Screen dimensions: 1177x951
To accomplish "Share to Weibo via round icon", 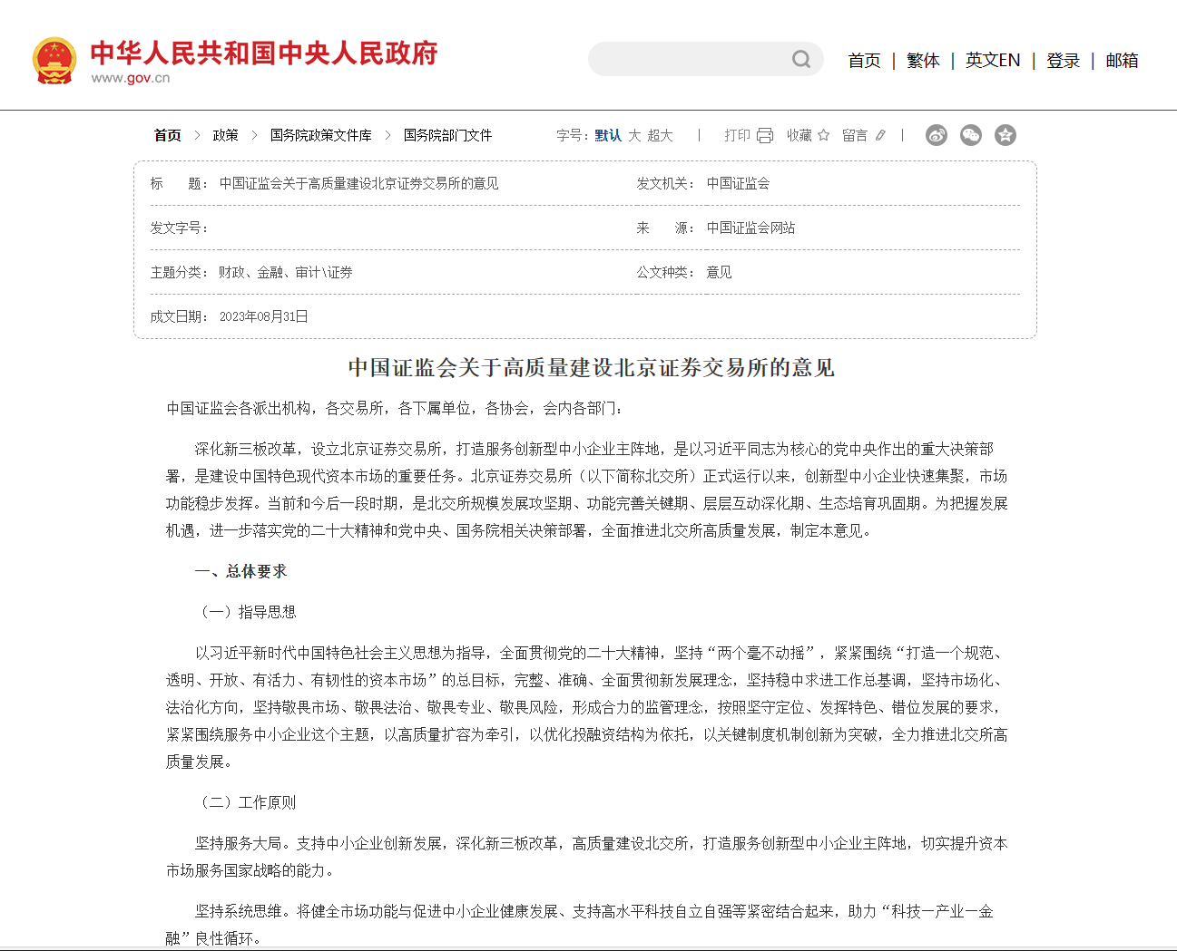I will (937, 135).
